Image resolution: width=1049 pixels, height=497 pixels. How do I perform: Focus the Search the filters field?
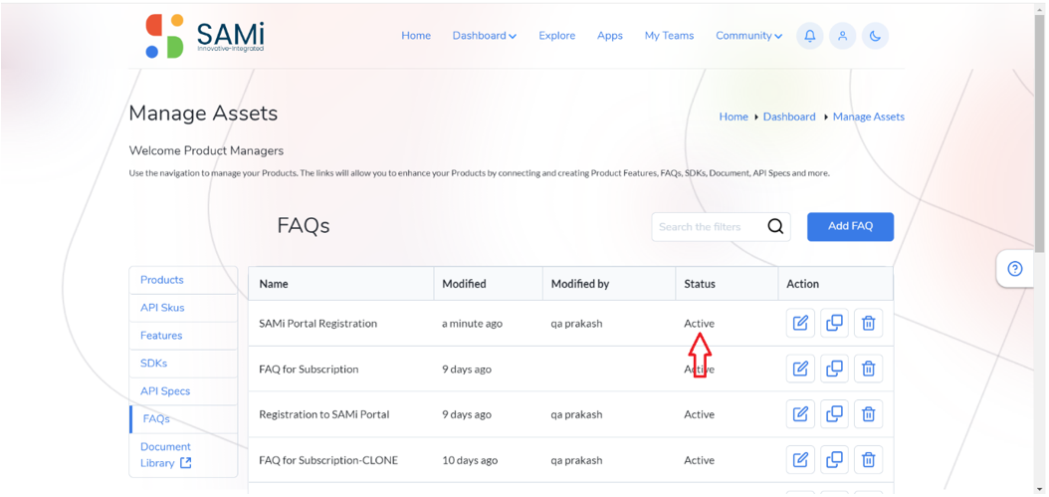[x=710, y=226]
